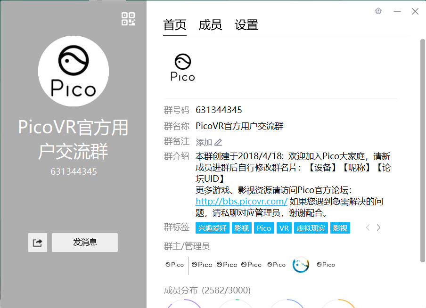Close the group profile window
Screen dimensions: 426x308
pyautogui.click(x=415, y=11)
